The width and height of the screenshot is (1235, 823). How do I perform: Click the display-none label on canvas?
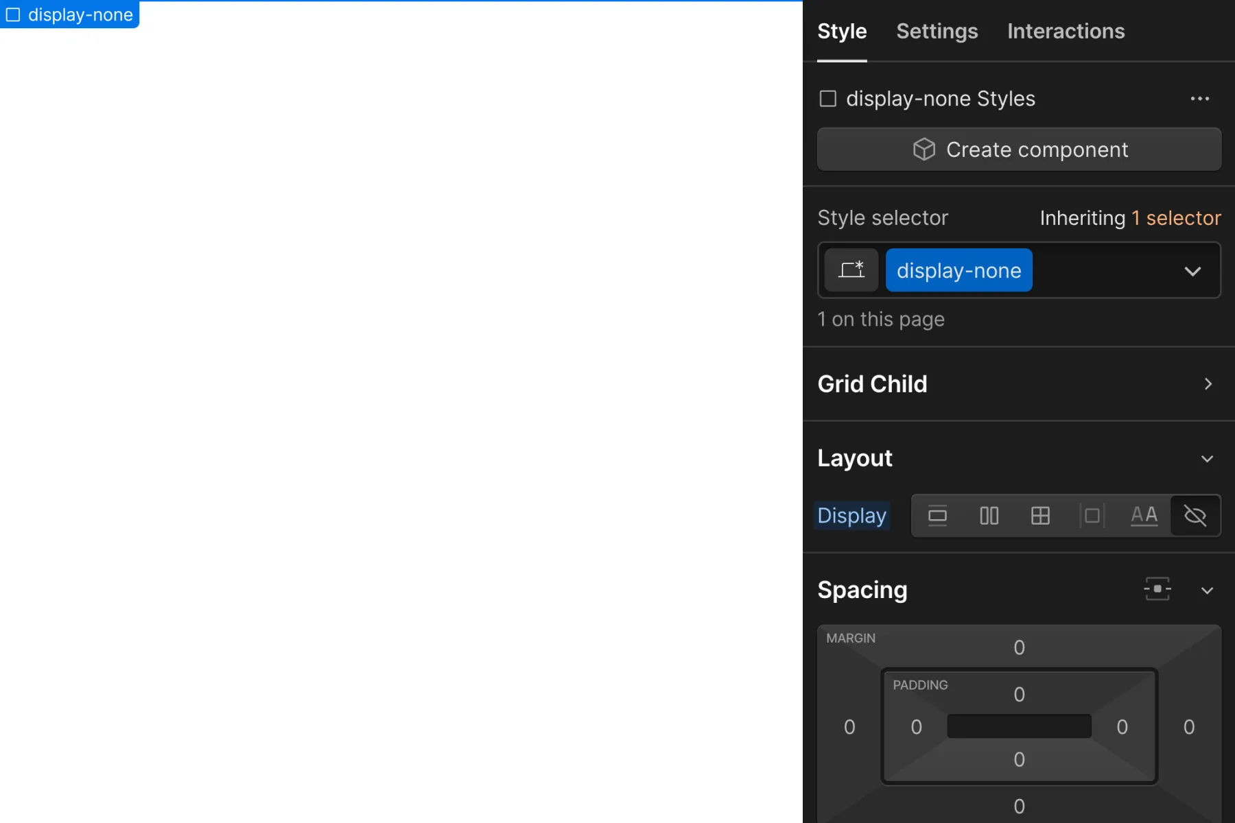click(69, 14)
